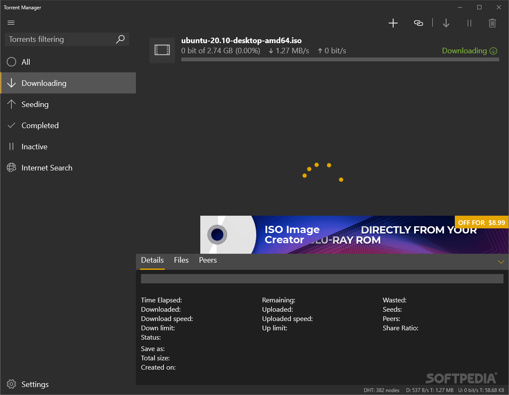This screenshot has width=509, height=395.
Task: Click the OFF FOR $8.99 badge
Action: pos(481,222)
